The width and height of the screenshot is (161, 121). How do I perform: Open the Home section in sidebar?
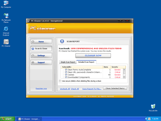pos(41,42)
